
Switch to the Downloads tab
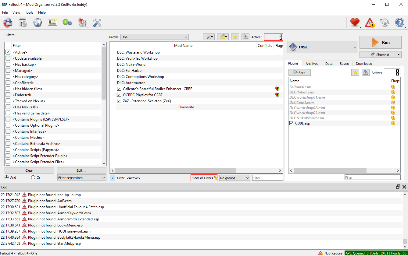[363, 64]
